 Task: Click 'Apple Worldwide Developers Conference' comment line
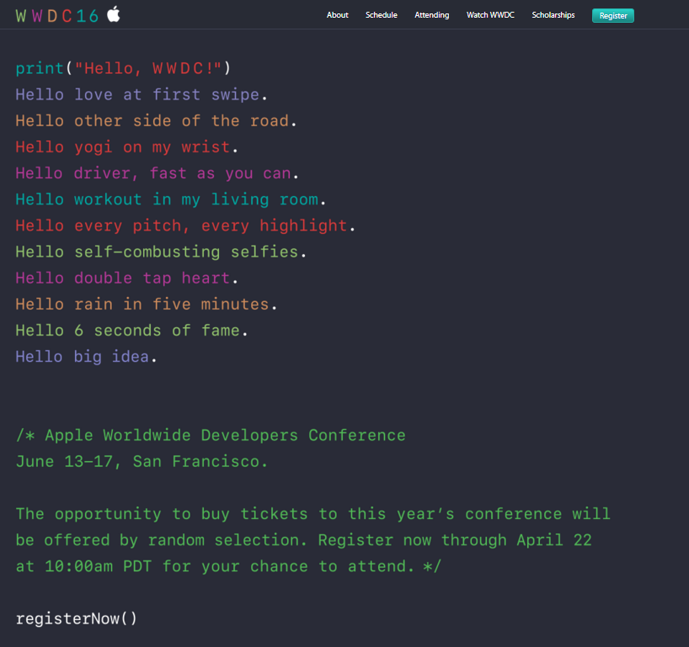(211, 436)
